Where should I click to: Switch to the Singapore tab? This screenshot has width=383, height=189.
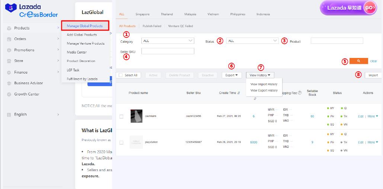(143, 14)
